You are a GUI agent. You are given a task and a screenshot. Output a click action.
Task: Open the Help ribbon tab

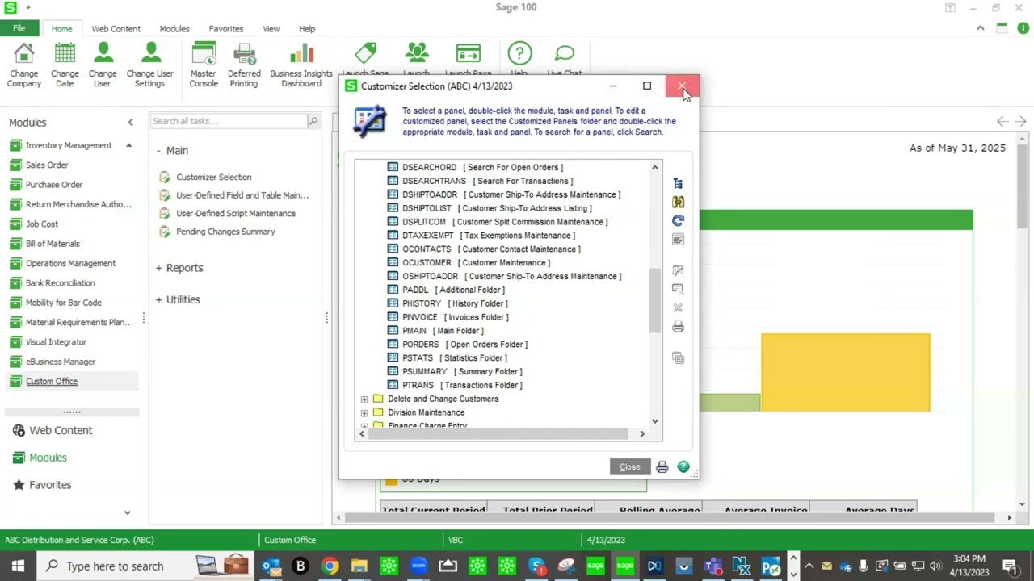(x=307, y=29)
